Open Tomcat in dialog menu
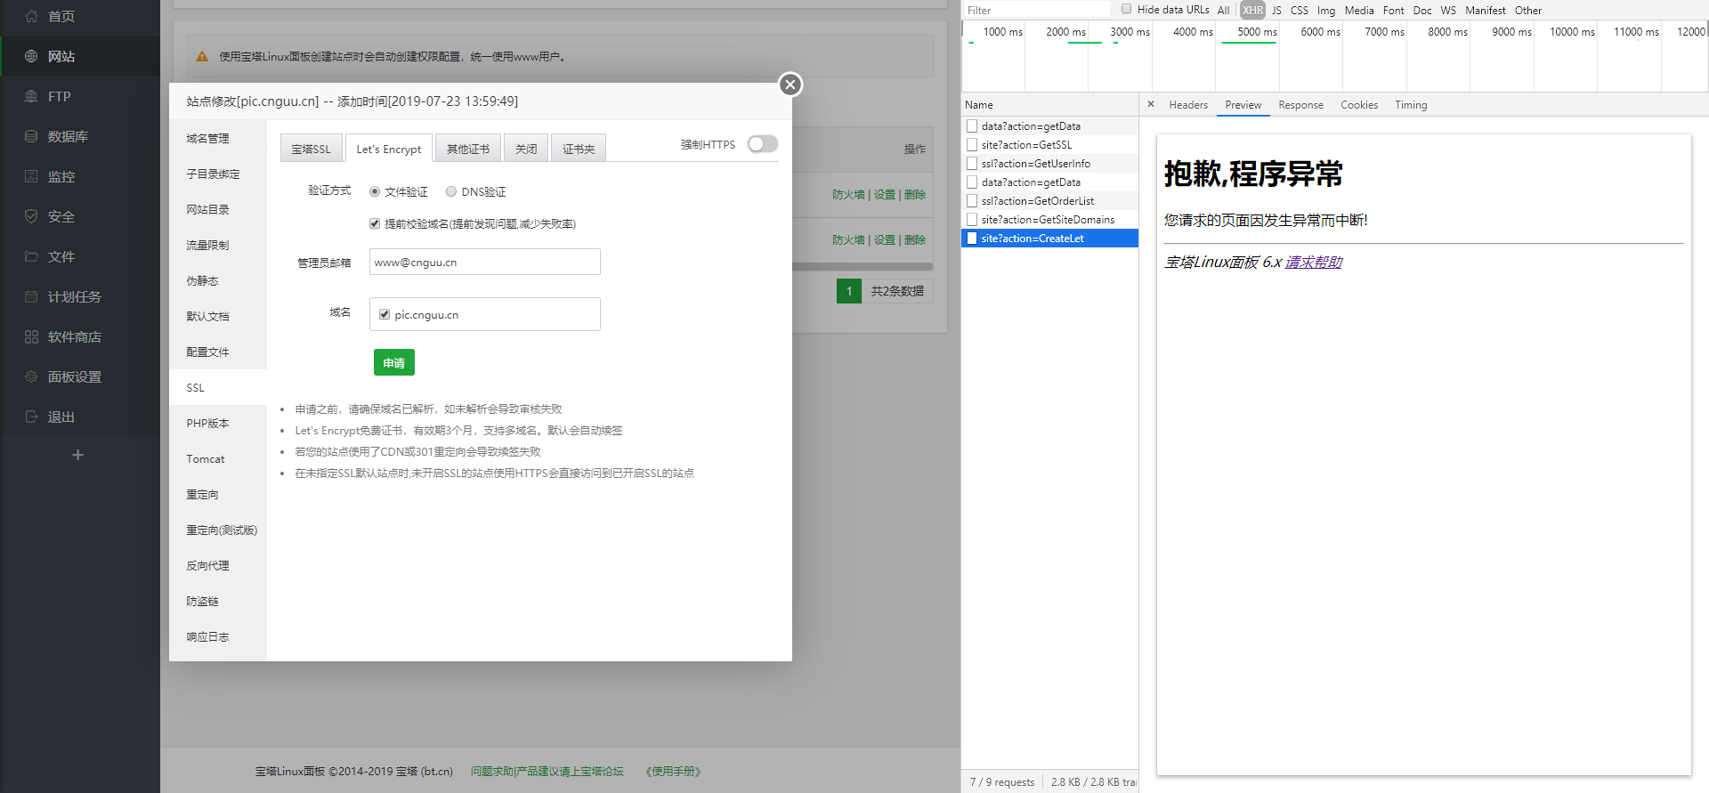 click(x=218, y=458)
